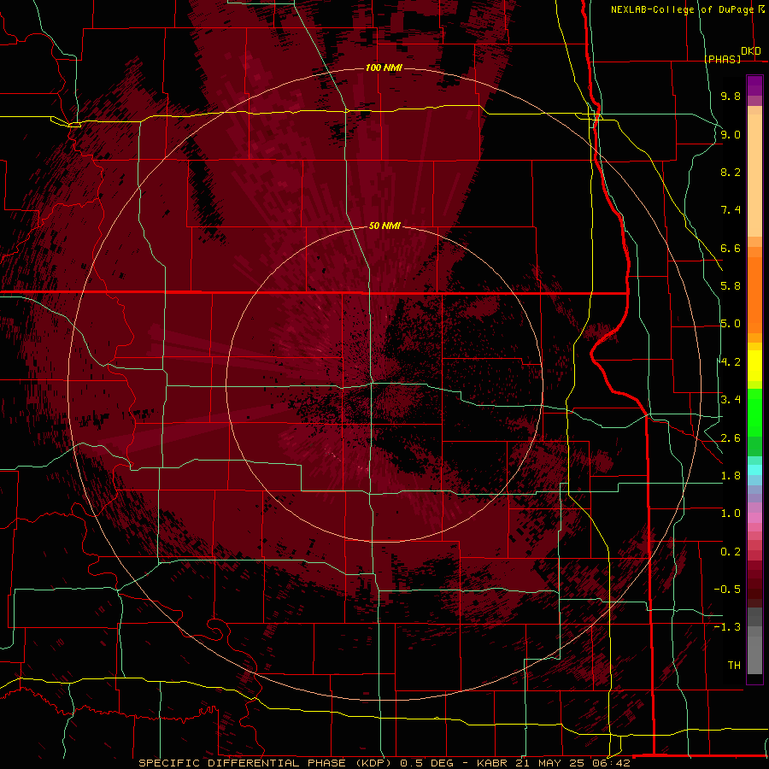Pick the purple segment of the color bar
Screen dimensions: 769x769
[x=754, y=85]
